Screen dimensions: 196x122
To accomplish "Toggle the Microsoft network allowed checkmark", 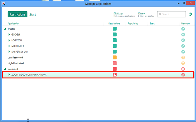I will pos(183,46).
